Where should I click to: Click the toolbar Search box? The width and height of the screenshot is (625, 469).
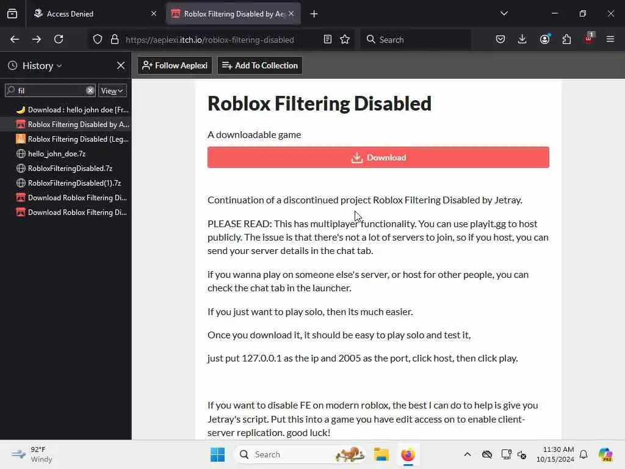click(416, 40)
